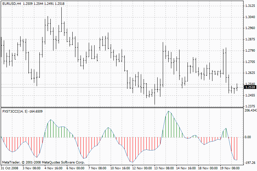
Task: Click the 3 Nov 08:00 time label
Action: (32, 168)
